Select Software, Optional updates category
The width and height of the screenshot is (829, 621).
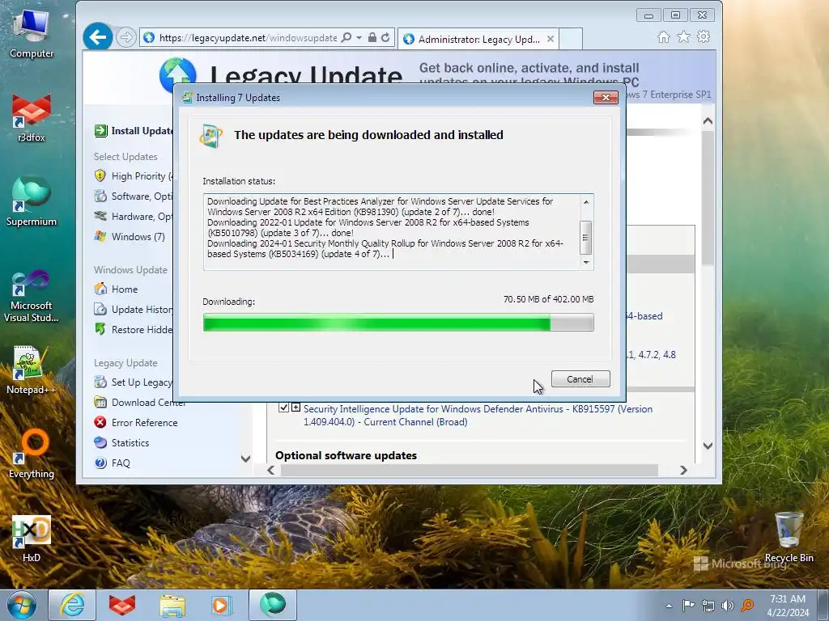[x=142, y=196]
